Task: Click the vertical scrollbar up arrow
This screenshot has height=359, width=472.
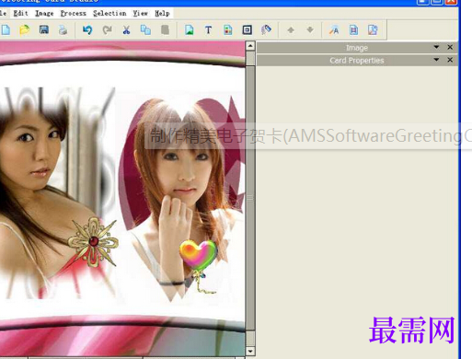Action: [x=250, y=46]
